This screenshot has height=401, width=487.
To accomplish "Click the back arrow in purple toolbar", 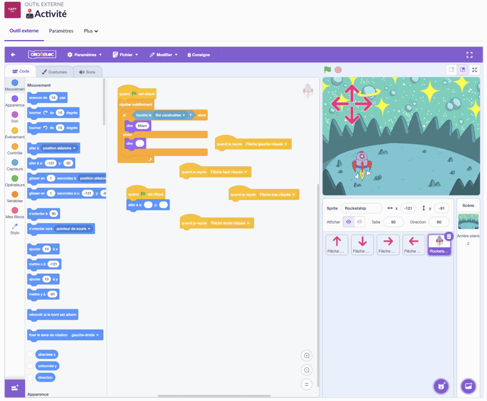I will (13, 55).
